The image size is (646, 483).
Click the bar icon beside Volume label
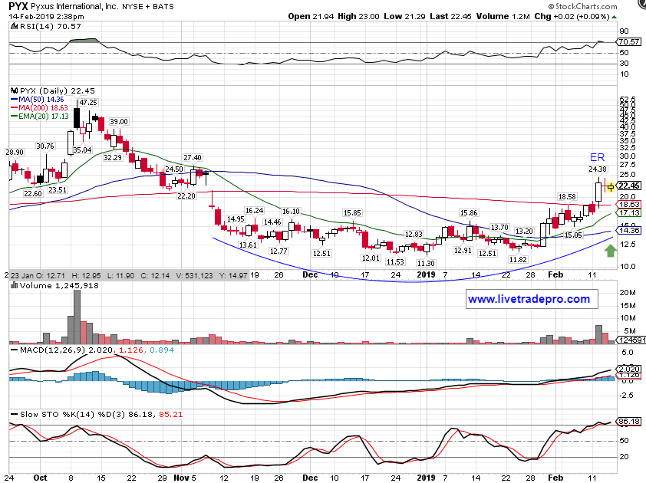pyautogui.click(x=13, y=285)
